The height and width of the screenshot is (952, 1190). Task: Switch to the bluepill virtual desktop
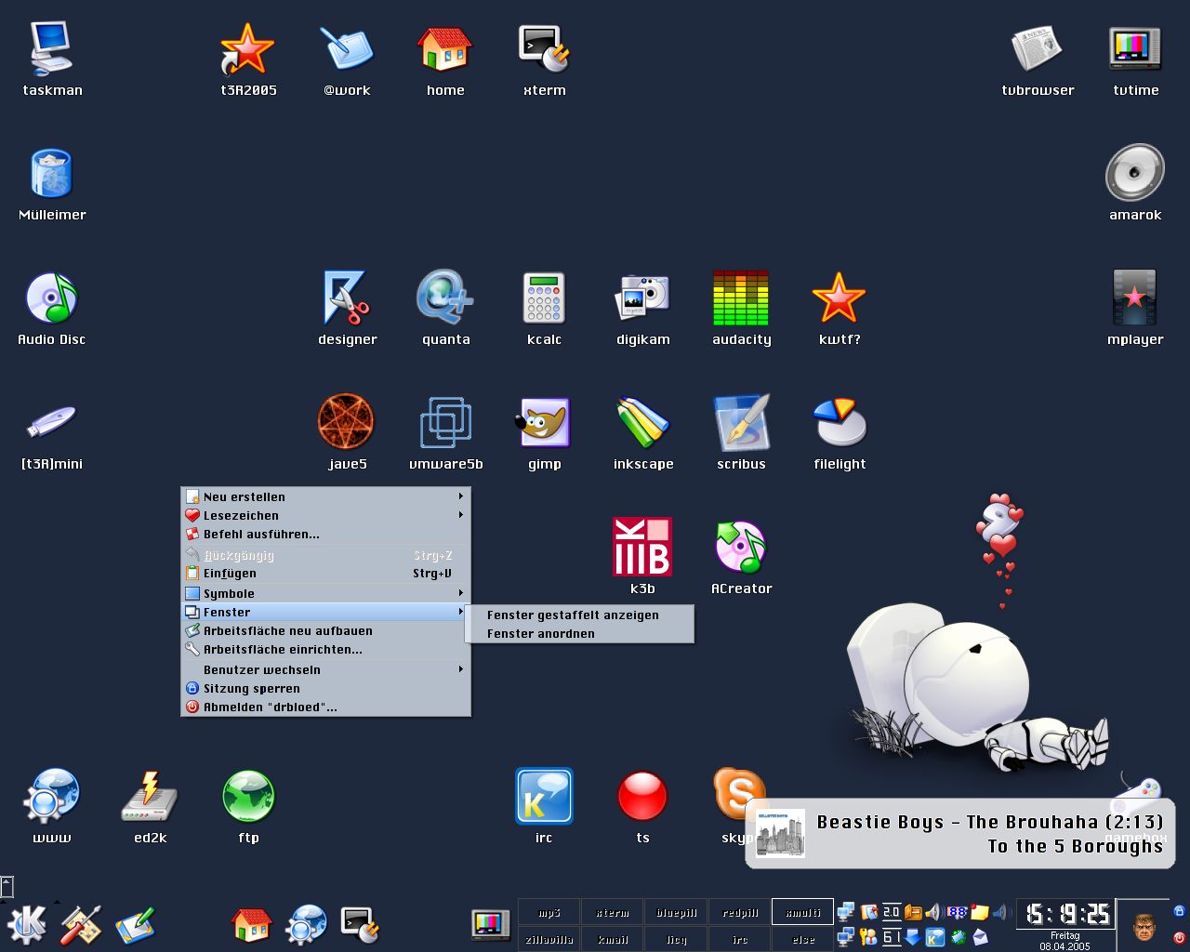[676, 912]
